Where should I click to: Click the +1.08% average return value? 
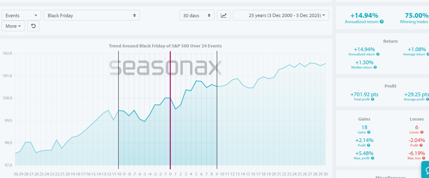[x=417, y=49]
